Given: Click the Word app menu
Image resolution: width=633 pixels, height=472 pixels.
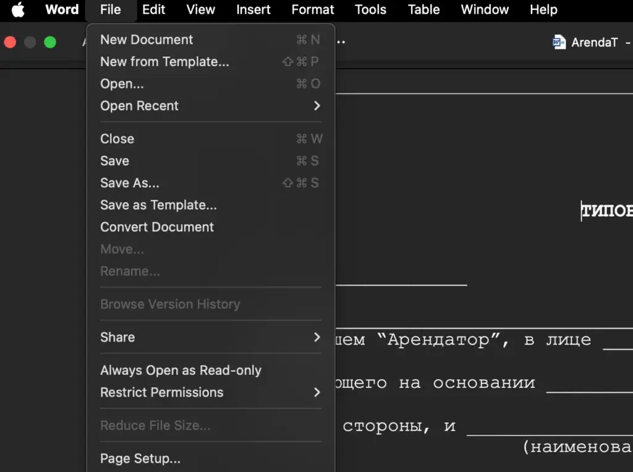Looking at the screenshot, I should (62, 9).
